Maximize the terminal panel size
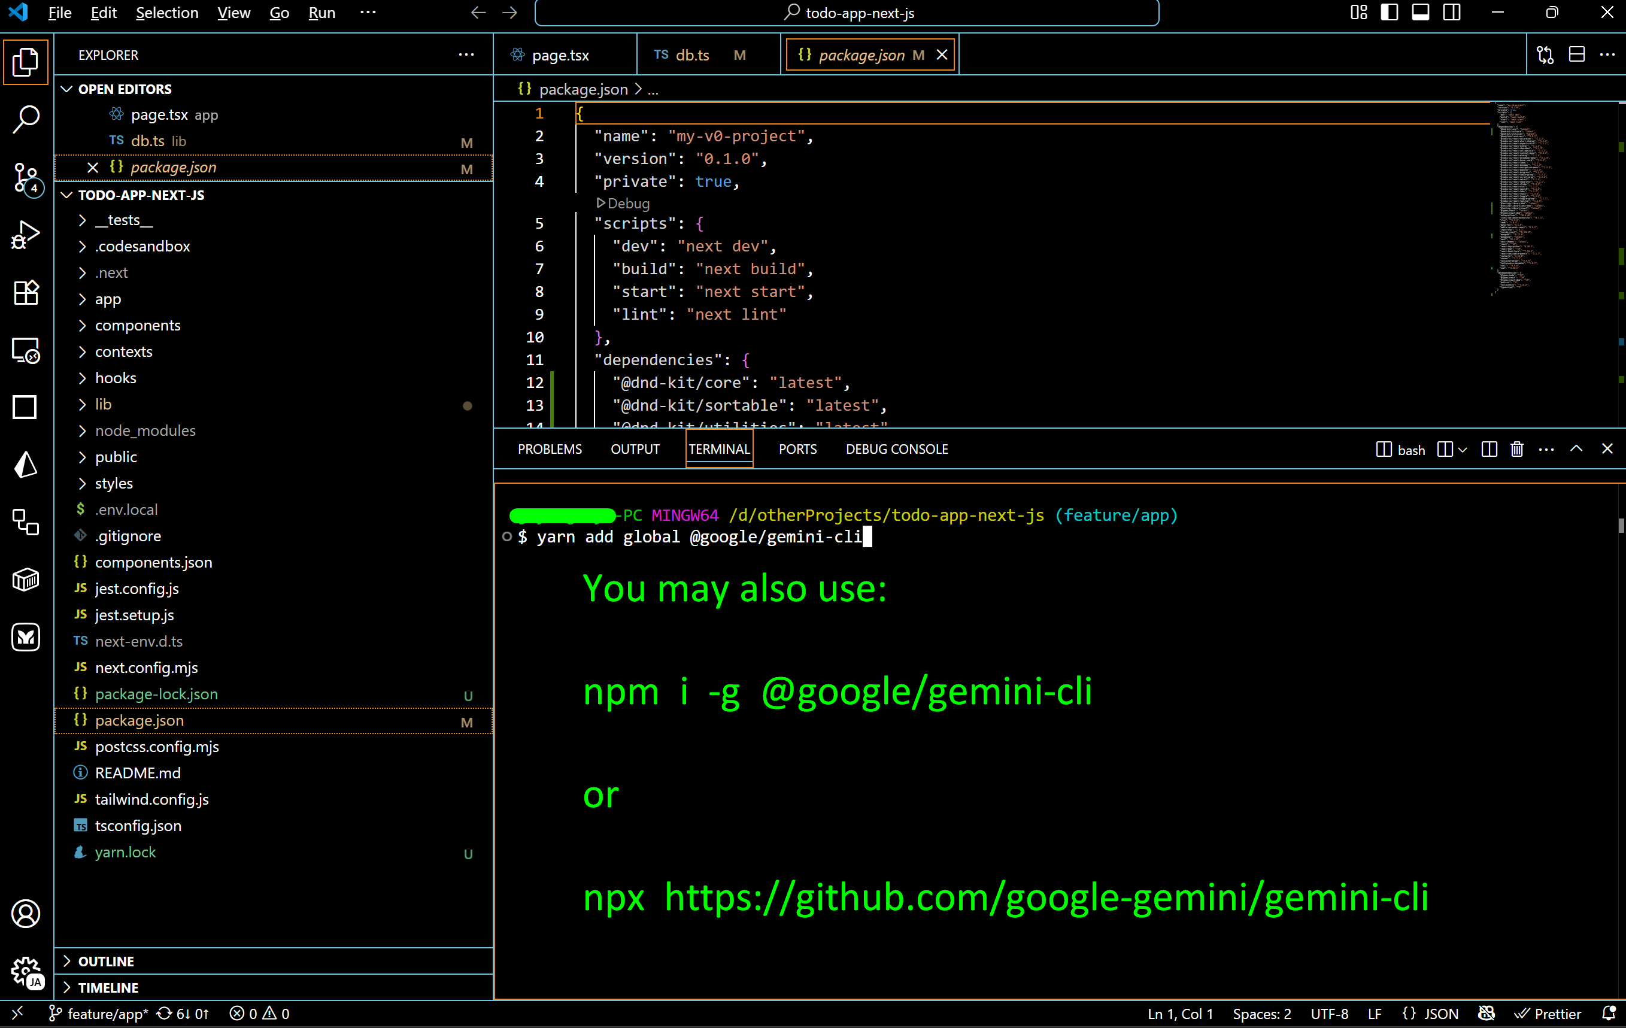Image resolution: width=1626 pixels, height=1028 pixels. click(1576, 449)
